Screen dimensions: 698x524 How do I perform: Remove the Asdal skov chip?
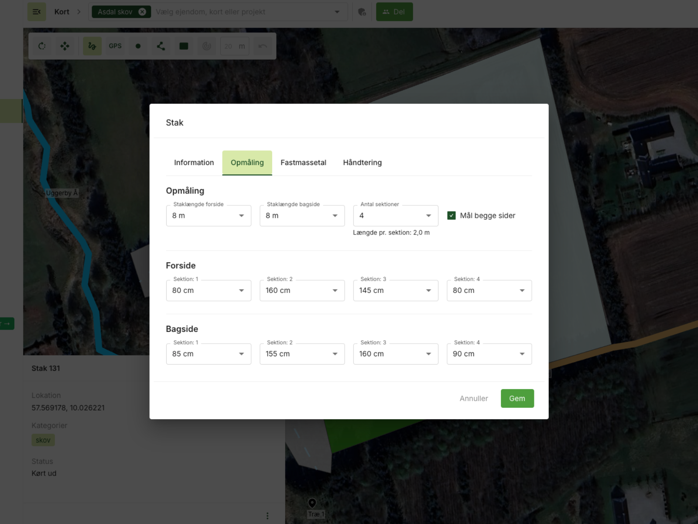click(x=142, y=12)
